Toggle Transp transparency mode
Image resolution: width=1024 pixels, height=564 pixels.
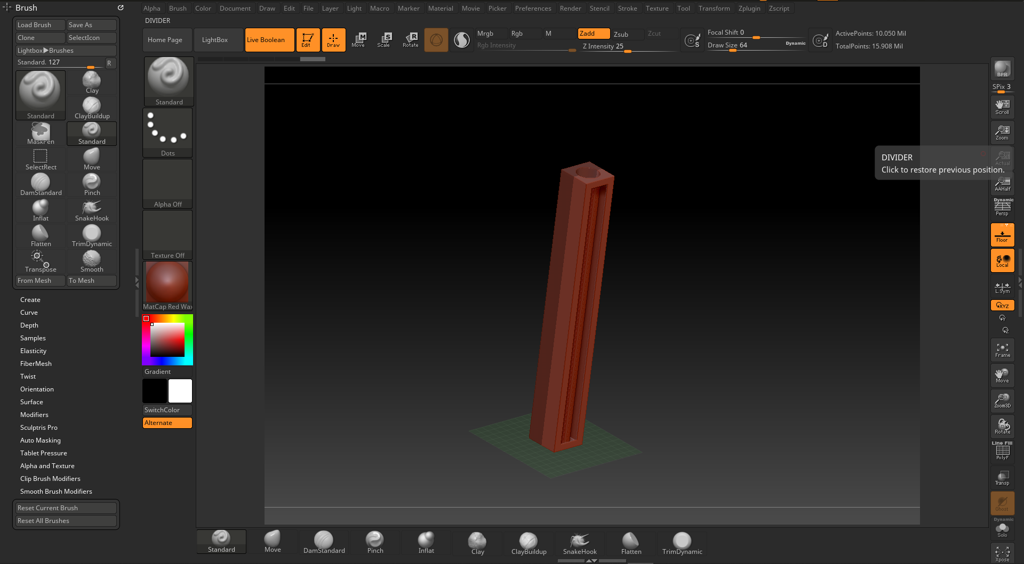1002,477
